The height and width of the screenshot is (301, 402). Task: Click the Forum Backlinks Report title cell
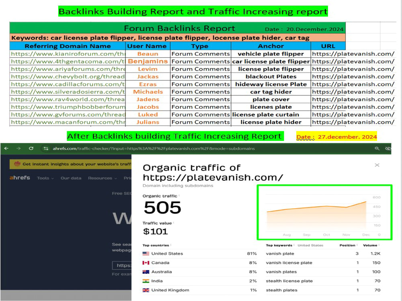coord(178,28)
